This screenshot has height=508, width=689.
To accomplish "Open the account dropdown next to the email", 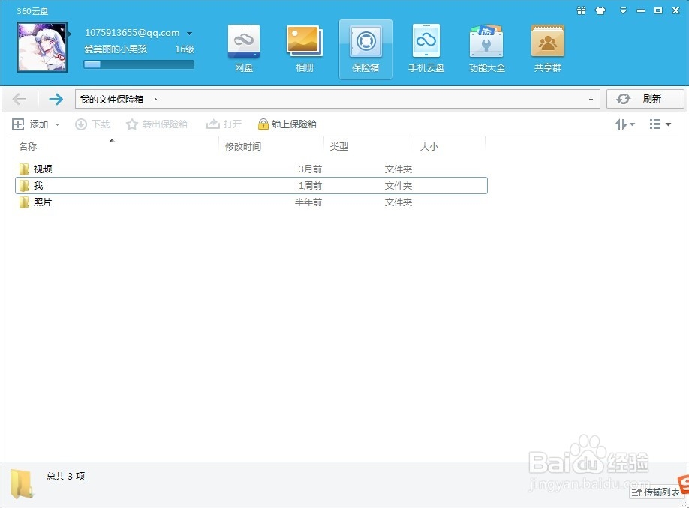I will point(190,33).
